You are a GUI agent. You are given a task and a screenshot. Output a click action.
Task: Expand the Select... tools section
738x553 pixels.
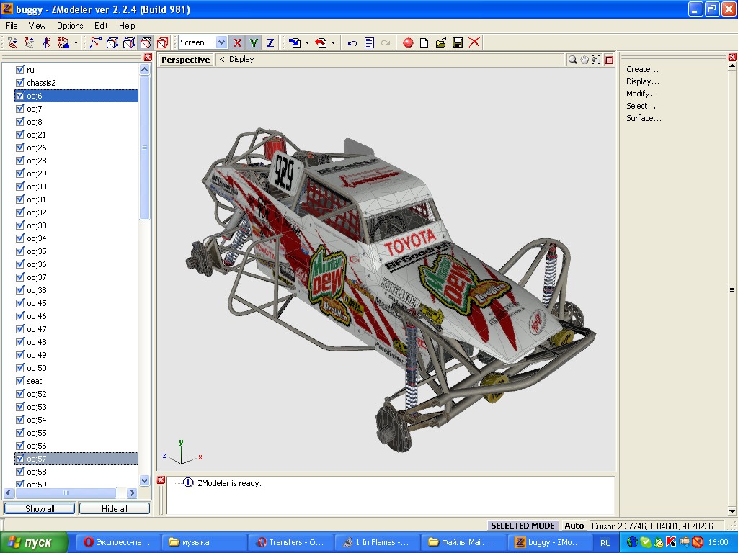coord(641,106)
